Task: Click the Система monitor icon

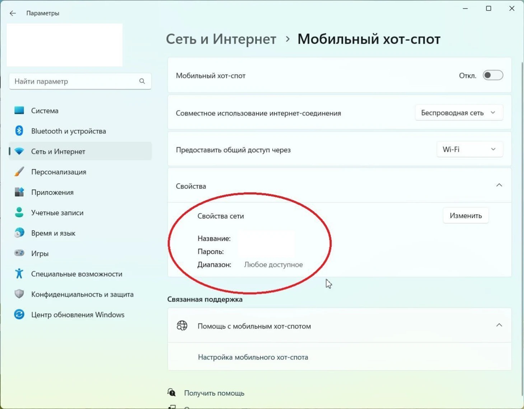Action: tap(19, 110)
